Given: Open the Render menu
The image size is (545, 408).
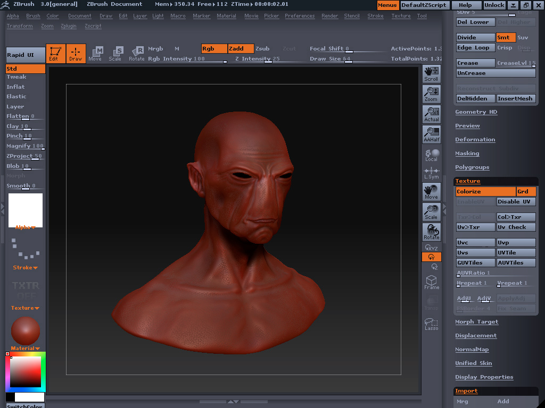Looking at the screenshot, I should point(329,16).
